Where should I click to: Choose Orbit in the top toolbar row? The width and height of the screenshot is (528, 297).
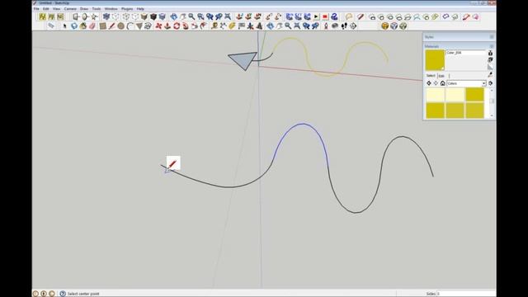pos(173,16)
